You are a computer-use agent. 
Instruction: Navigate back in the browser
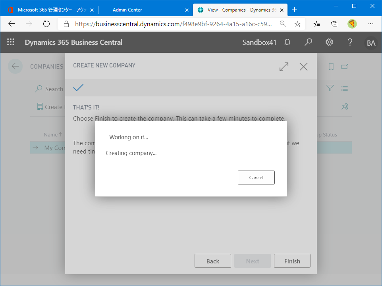12,24
